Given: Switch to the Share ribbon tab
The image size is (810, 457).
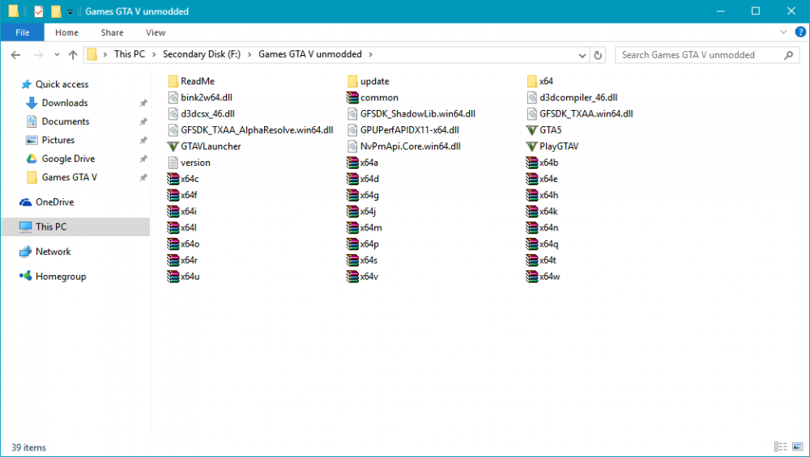Looking at the screenshot, I should coord(112,32).
